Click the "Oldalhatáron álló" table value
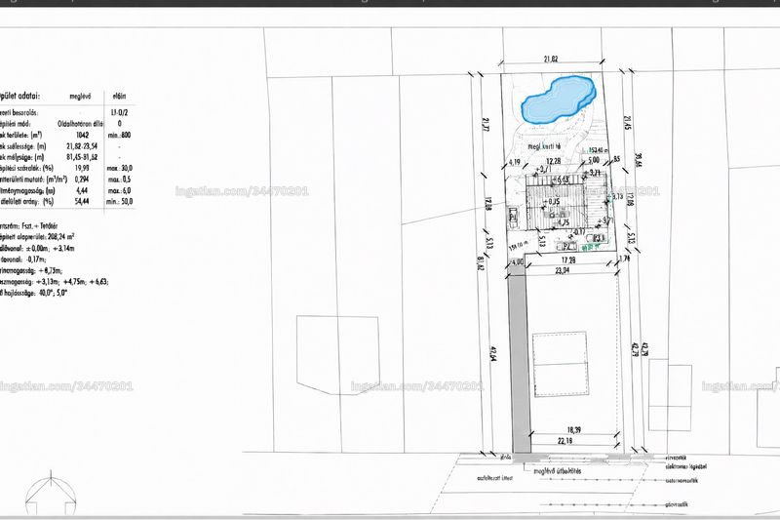 (80, 124)
